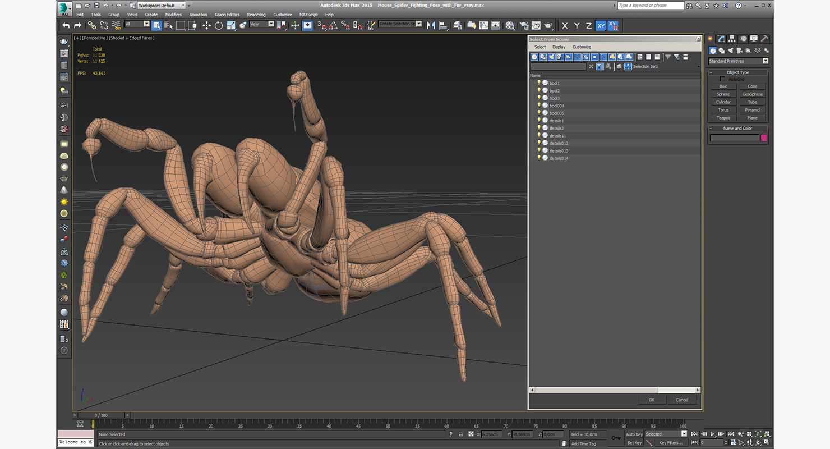Collapse the Object Type rollout
The width and height of the screenshot is (830, 449).
tap(738, 72)
